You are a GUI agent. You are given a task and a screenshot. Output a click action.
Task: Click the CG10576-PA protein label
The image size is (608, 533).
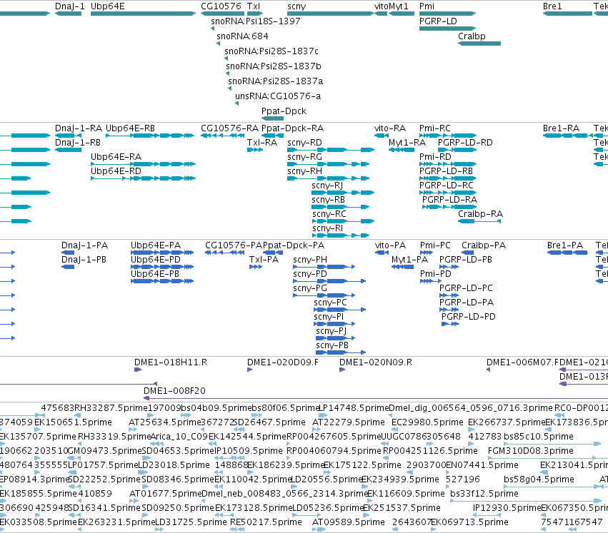click(234, 245)
